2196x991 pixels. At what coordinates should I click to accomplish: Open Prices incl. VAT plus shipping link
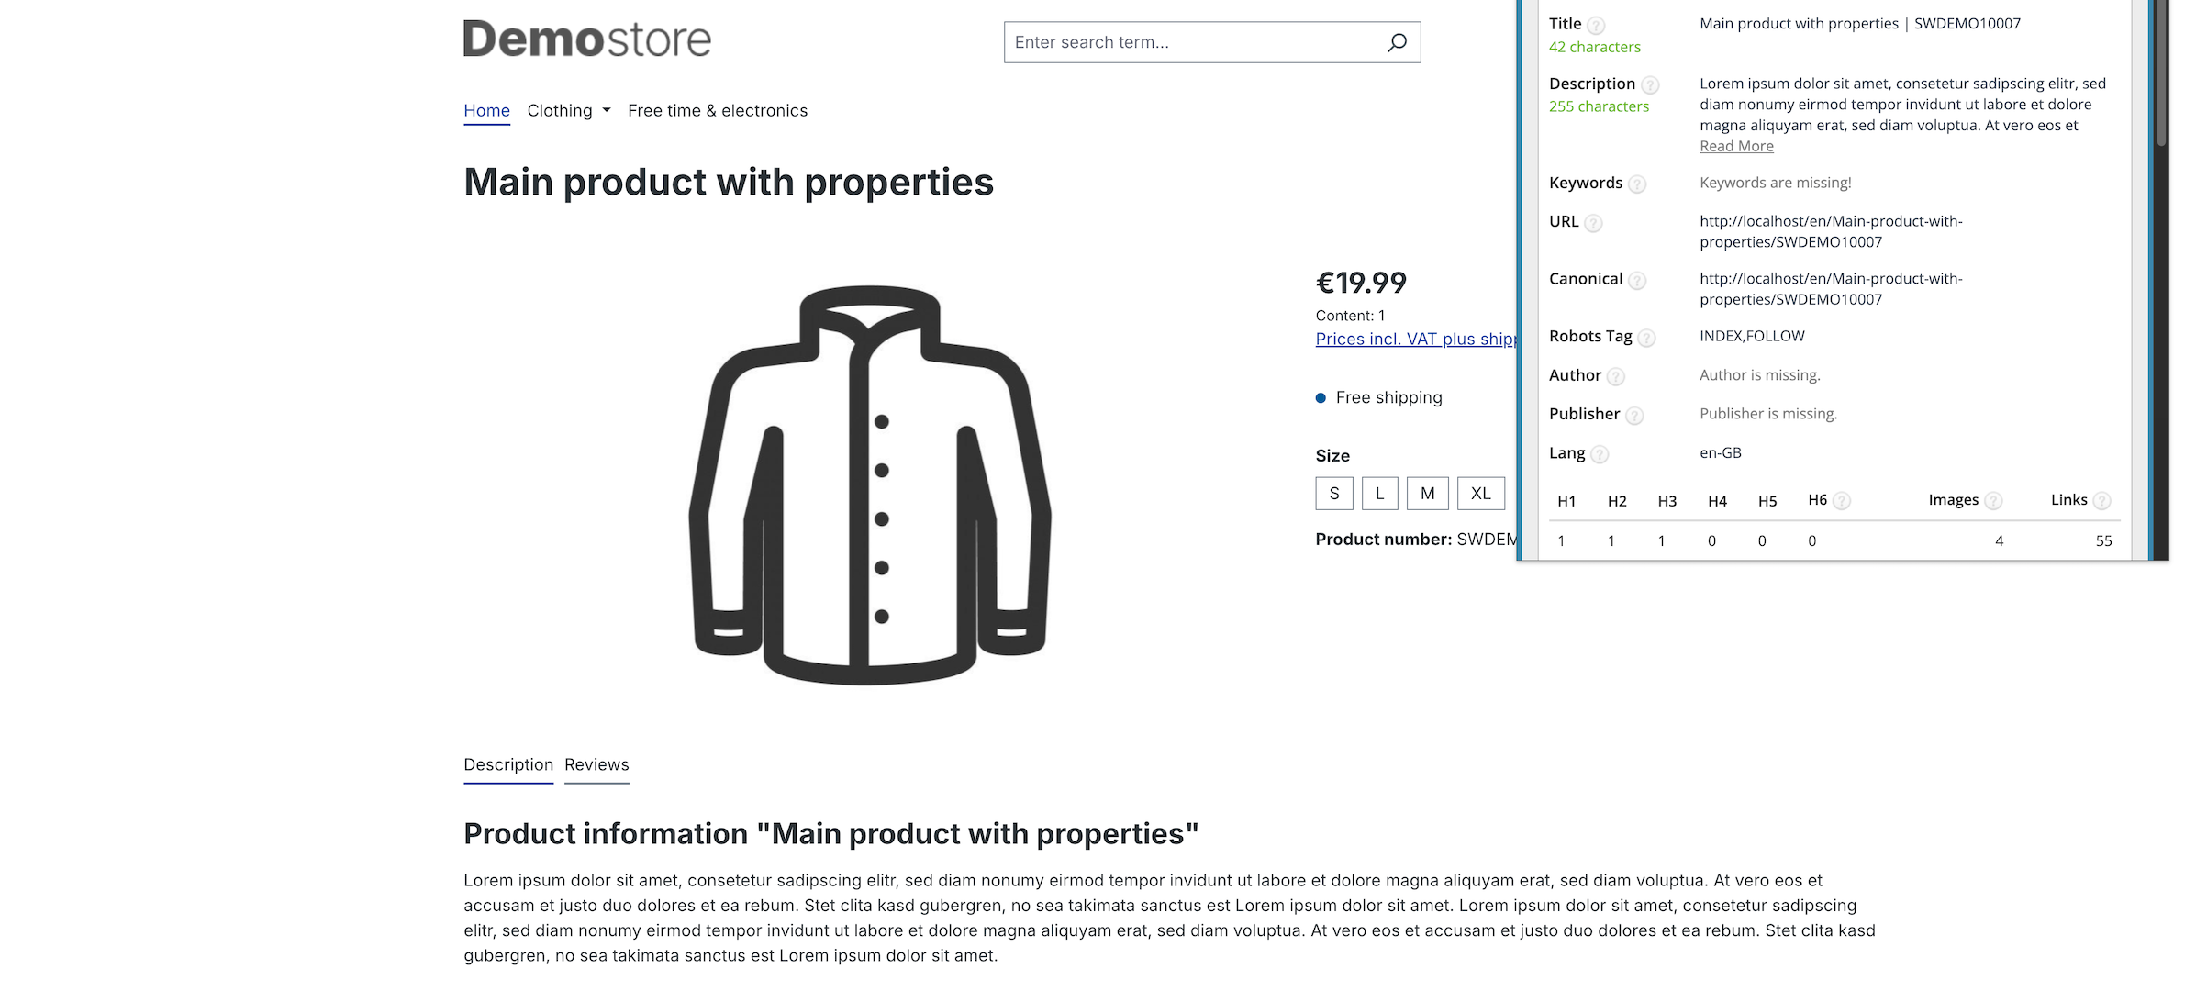coord(1416,340)
